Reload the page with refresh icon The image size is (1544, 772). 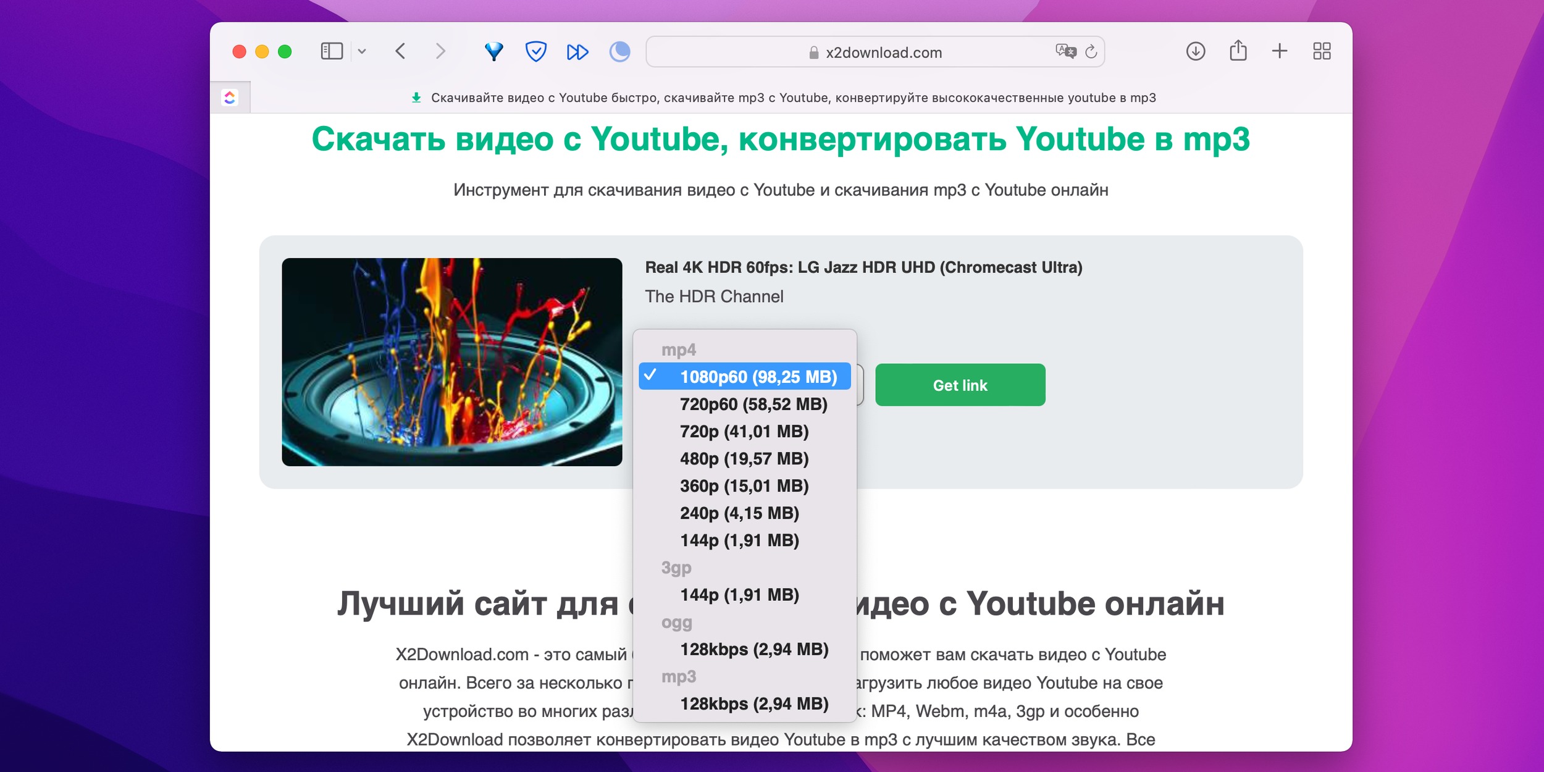pyautogui.click(x=1091, y=52)
